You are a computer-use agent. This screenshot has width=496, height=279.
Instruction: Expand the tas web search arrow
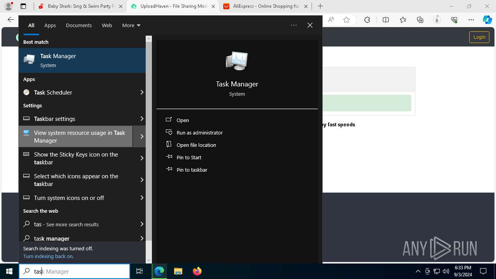click(142, 224)
